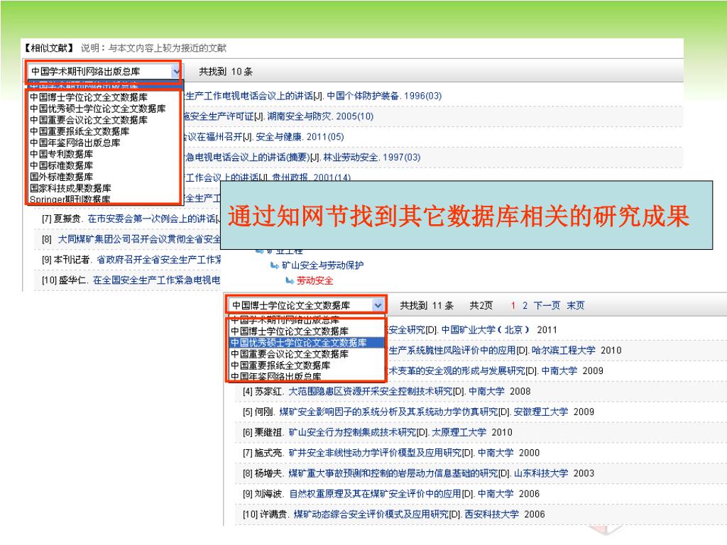727x545 pixels.
Task: Select the 中国标准数据库 option
Action: (61, 165)
